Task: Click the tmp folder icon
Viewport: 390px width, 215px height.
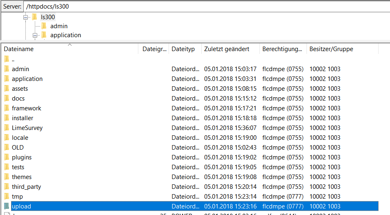Action: click(x=7, y=197)
